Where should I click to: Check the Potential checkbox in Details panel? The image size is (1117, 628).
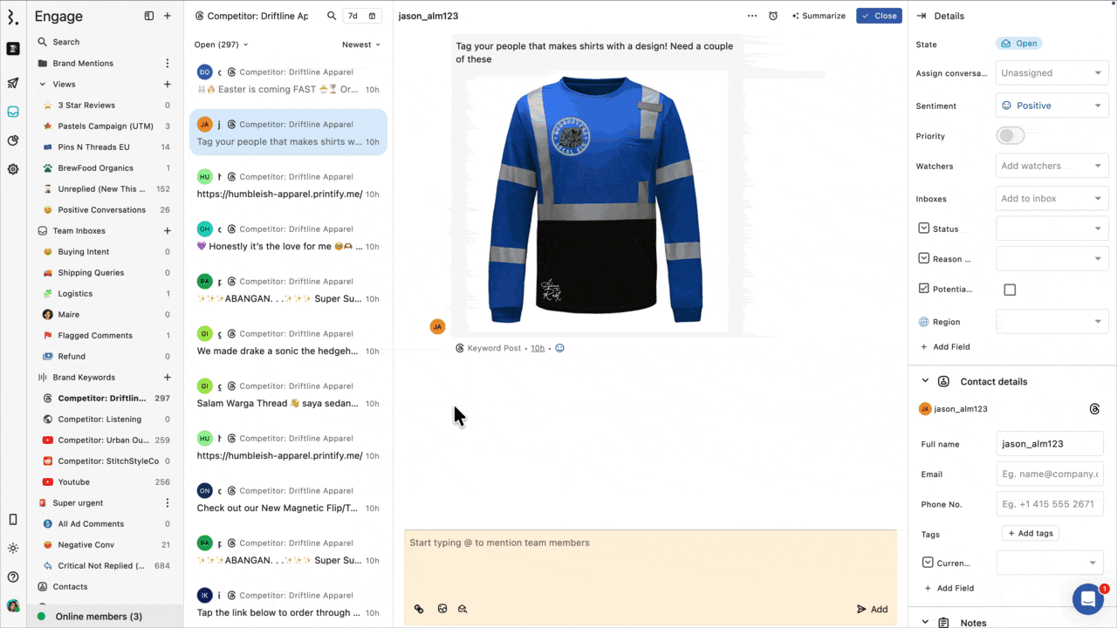[1010, 289]
